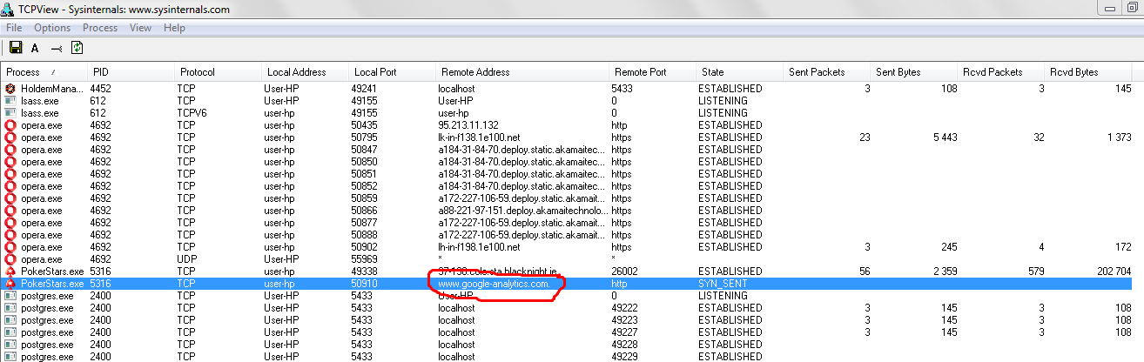
Task: Open the Help menu
Action: tap(174, 28)
